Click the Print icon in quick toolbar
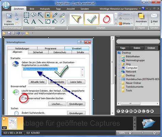This screenshot has width=162, height=137. click(x=14, y=33)
